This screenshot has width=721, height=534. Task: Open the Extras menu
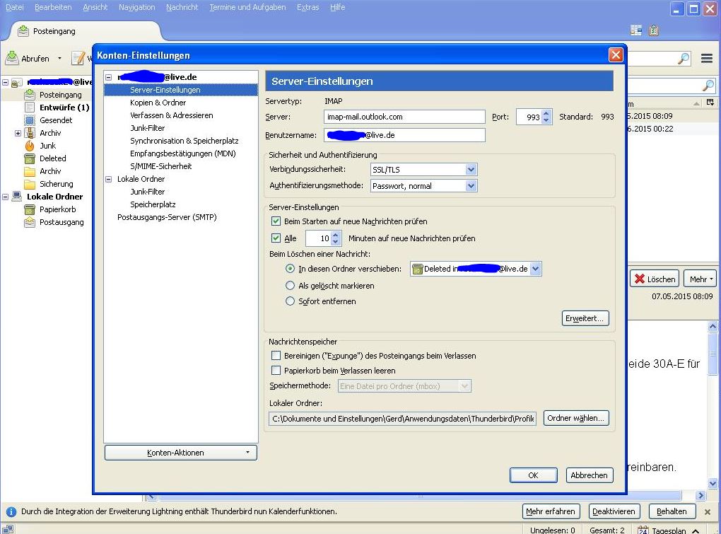pyautogui.click(x=307, y=7)
